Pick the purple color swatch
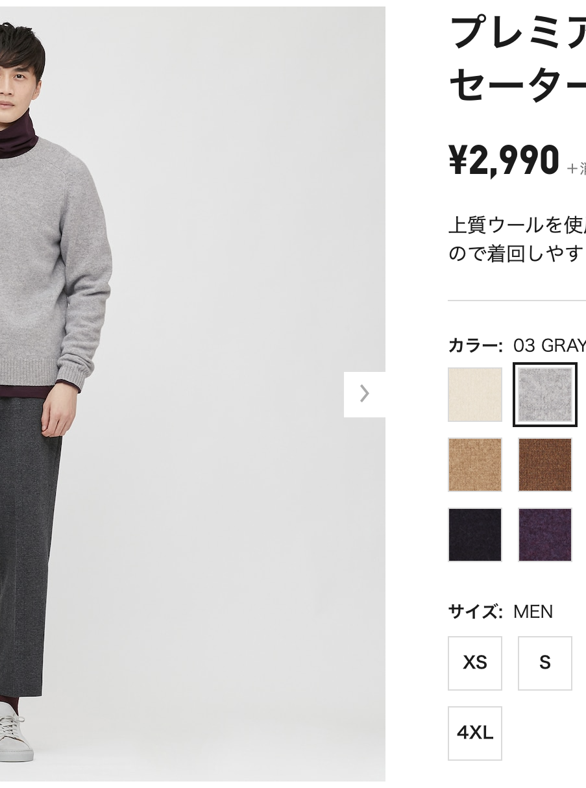 [x=545, y=535]
